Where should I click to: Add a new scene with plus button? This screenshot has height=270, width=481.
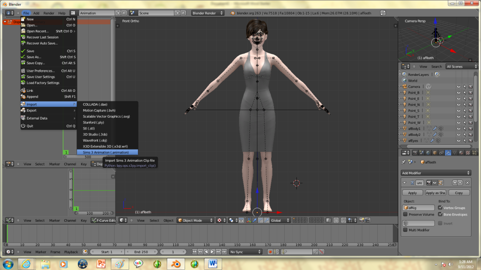[x=177, y=13]
